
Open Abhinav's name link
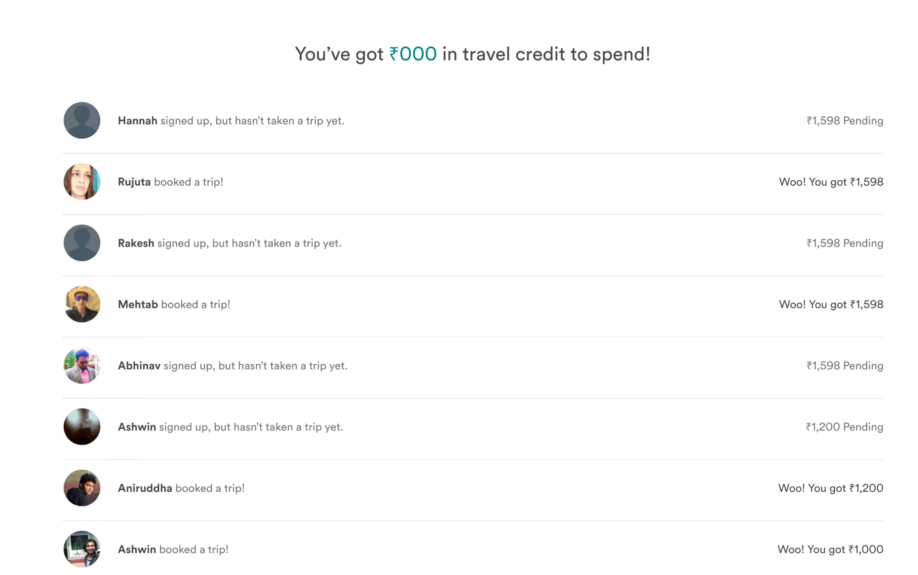139,366
